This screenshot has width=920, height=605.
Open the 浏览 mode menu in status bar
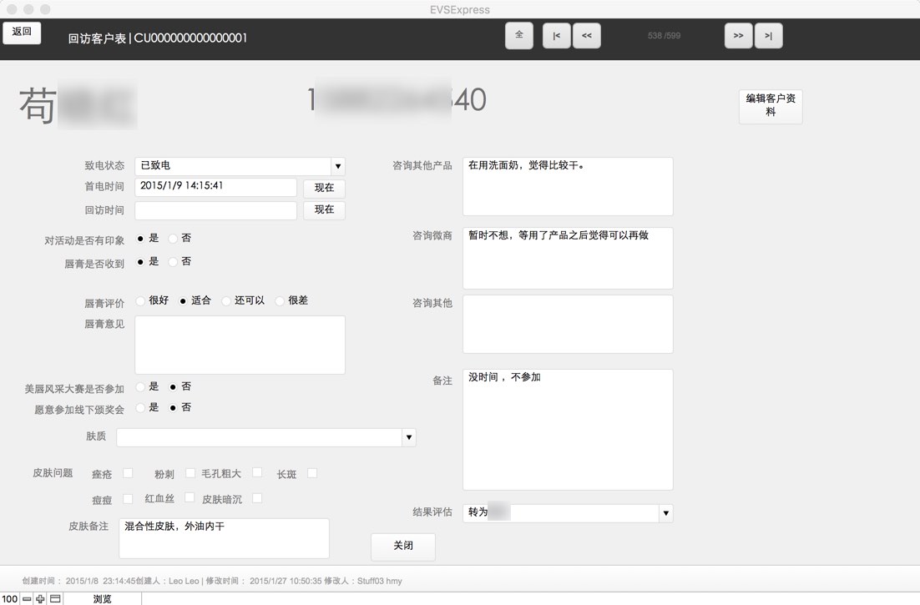(x=102, y=598)
